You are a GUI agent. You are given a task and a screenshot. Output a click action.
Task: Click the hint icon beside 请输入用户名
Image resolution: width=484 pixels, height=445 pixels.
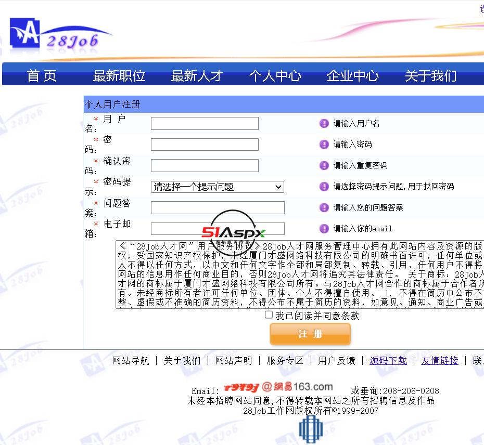click(x=324, y=123)
